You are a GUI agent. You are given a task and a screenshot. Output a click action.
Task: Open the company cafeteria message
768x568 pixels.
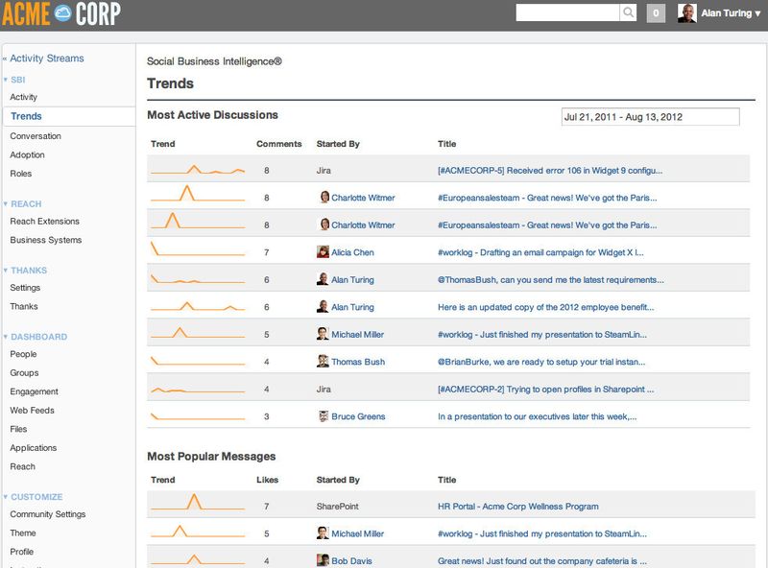click(542, 561)
